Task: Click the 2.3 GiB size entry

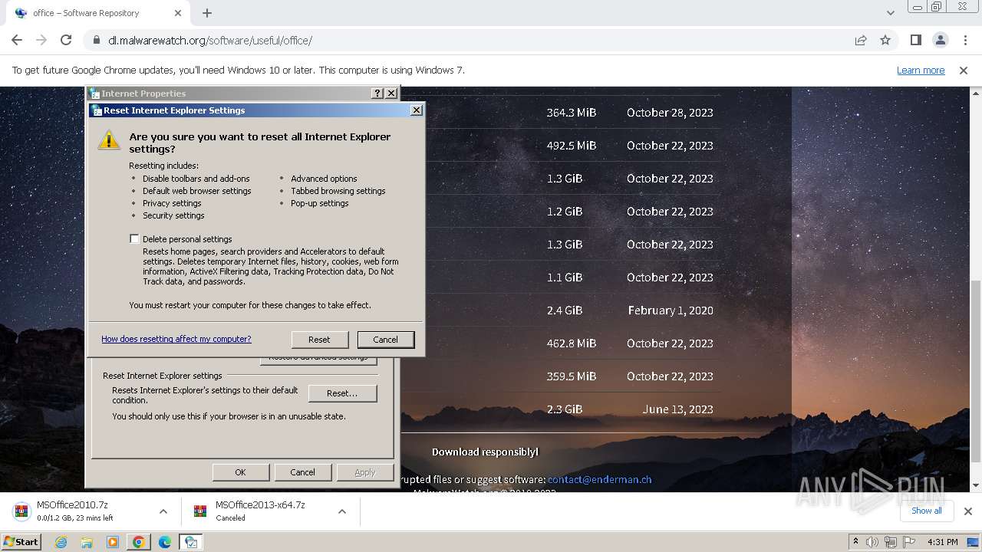Action: pyautogui.click(x=565, y=409)
